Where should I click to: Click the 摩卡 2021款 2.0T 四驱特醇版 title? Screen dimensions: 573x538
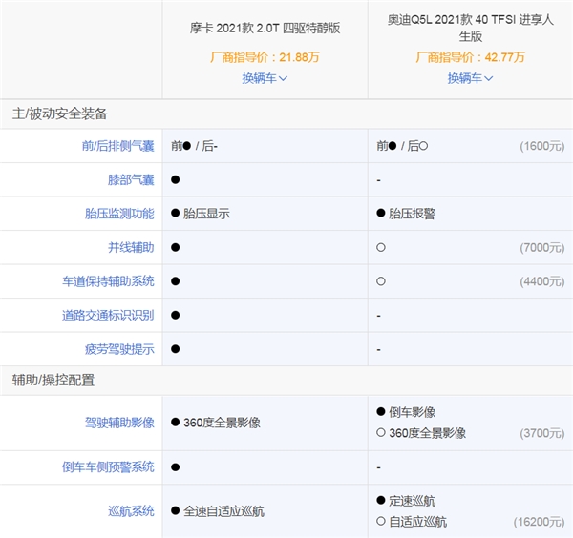[265, 28]
